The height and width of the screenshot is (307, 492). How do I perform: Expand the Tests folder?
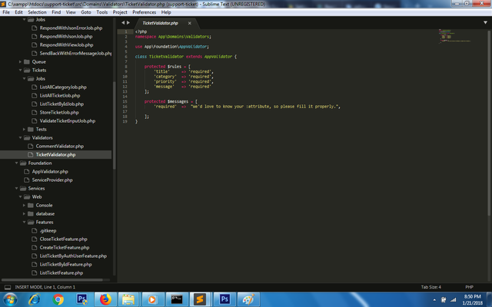coord(24,130)
